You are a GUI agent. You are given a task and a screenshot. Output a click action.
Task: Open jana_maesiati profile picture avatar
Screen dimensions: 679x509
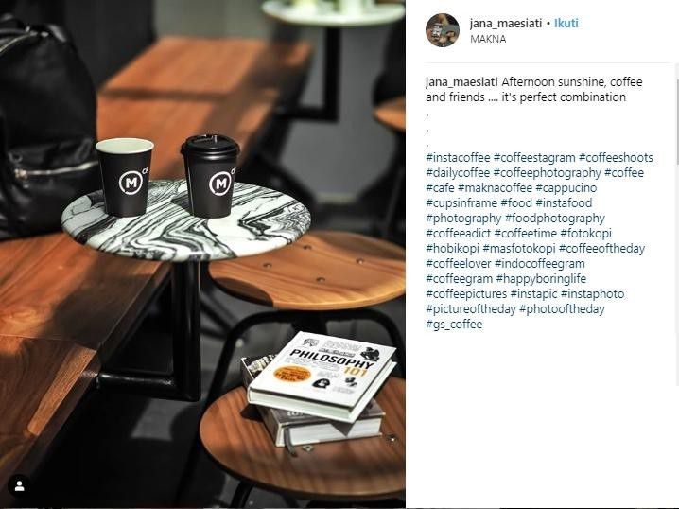point(443,30)
